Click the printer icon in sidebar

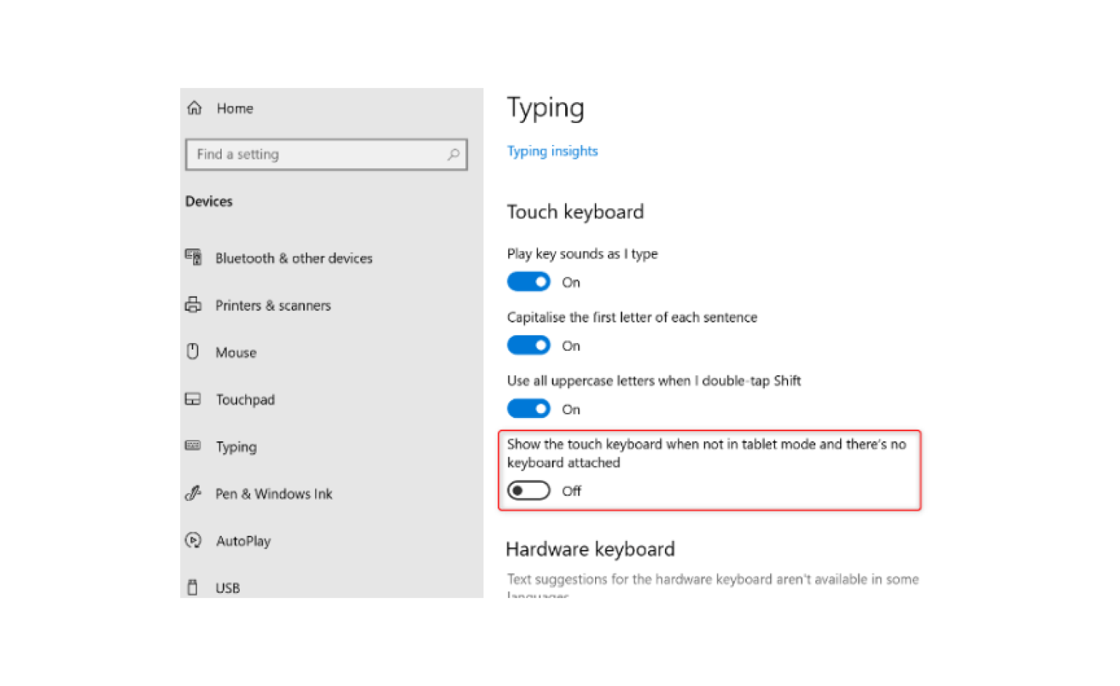pyautogui.click(x=193, y=304)
